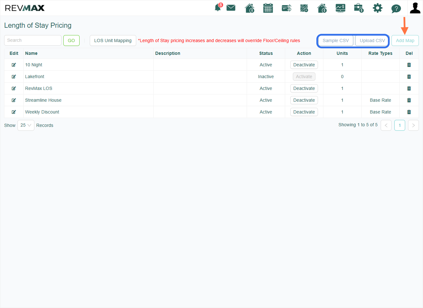Screen dimensions: 423x308
Task: Deactivate the RevMax LOS map
Action: click(304, 88)
